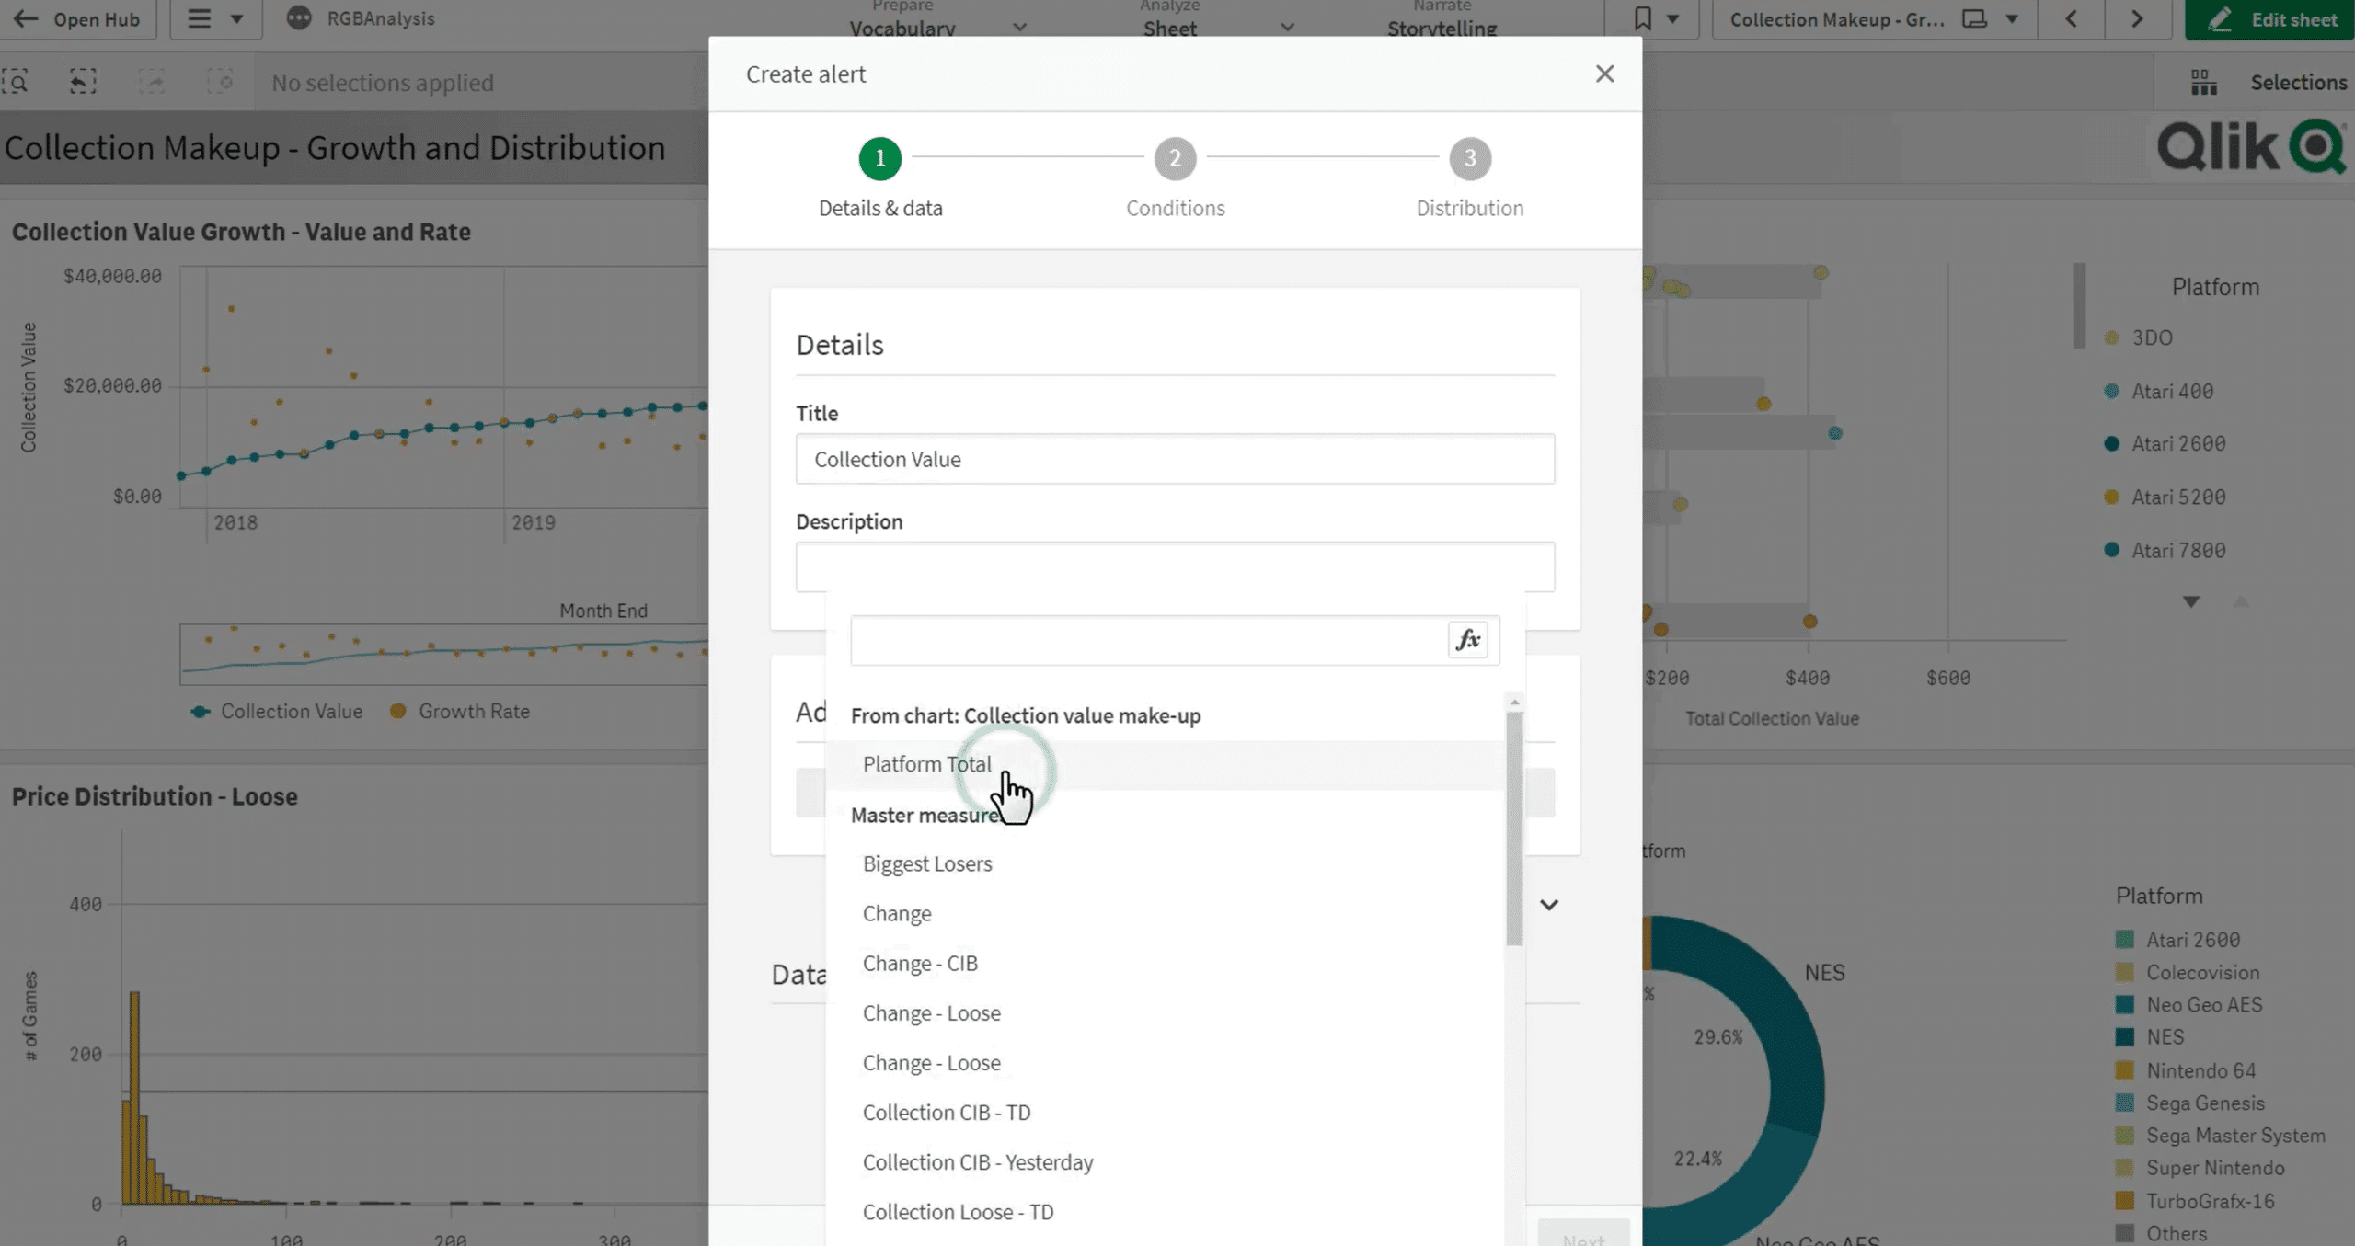Select Super Nintendo legend entry
2355x1246 pixels.
(2200, 1167)
